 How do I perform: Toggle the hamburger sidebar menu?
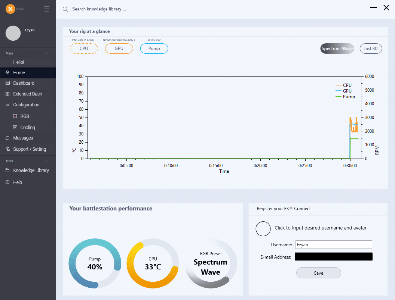(47, 9)
